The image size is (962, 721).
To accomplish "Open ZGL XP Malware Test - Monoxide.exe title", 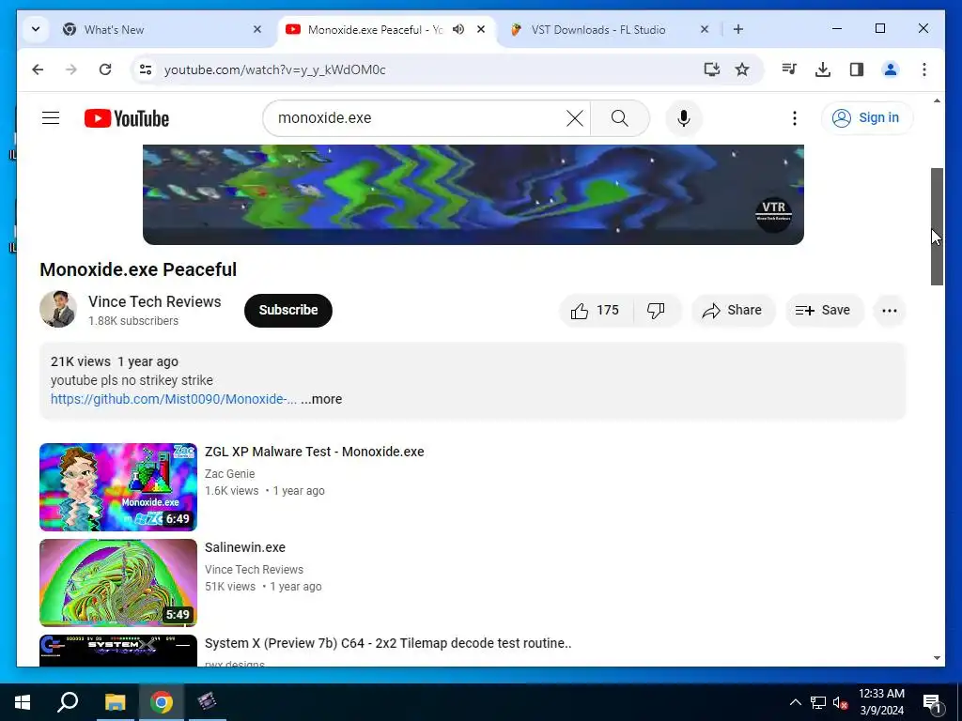I will point(314,452).
